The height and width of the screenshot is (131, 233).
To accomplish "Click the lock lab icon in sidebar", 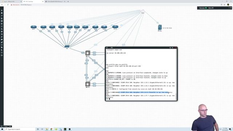I will tap(1, 42).
